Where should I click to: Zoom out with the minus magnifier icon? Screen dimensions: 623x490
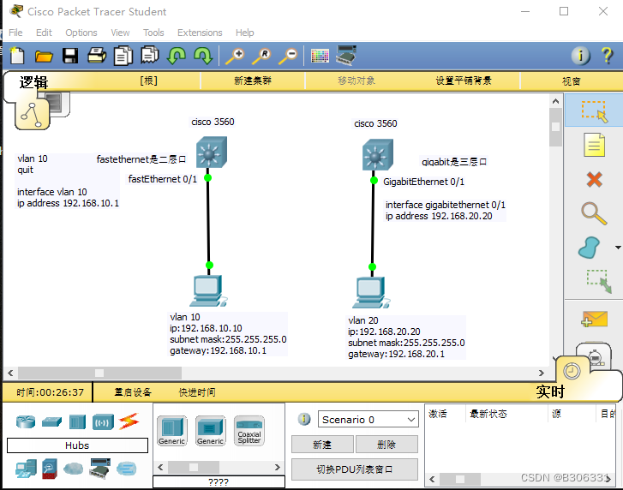point(288,56)
